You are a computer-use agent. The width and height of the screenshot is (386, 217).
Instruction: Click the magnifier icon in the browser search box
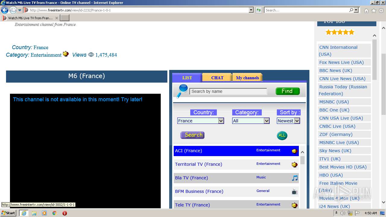click(x=351, y=10)
